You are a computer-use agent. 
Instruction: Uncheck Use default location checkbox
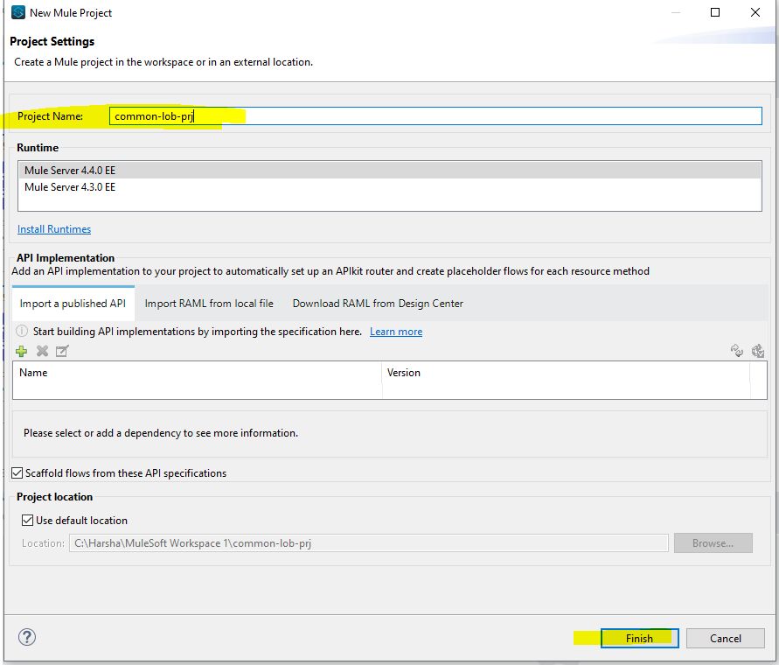[x=28, y=521]
